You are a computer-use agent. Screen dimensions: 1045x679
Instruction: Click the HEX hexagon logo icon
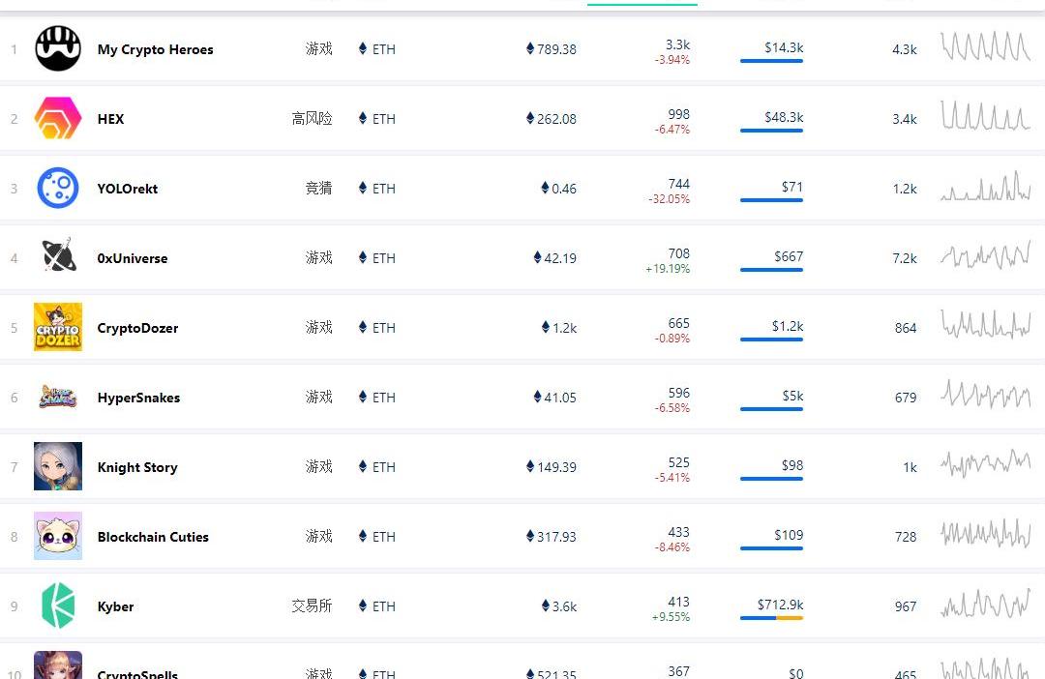[x=58, y=119]
